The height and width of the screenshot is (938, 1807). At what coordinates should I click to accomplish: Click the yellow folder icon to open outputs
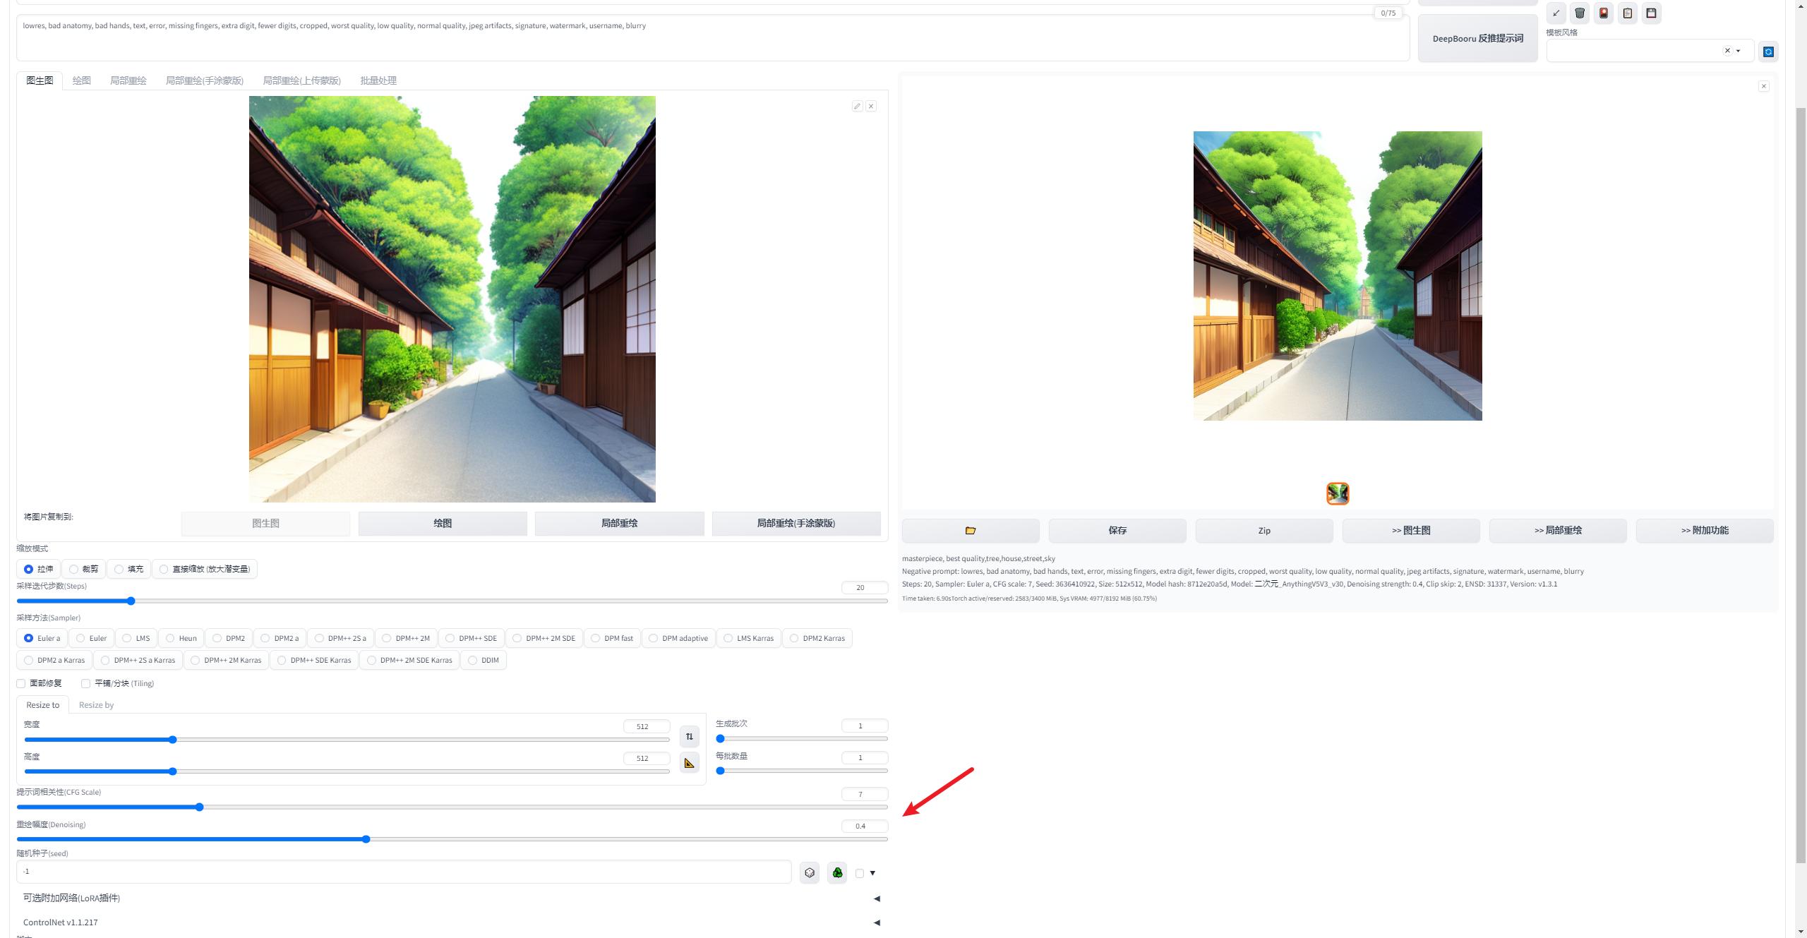pyautogui.click(x=970, y=530)
